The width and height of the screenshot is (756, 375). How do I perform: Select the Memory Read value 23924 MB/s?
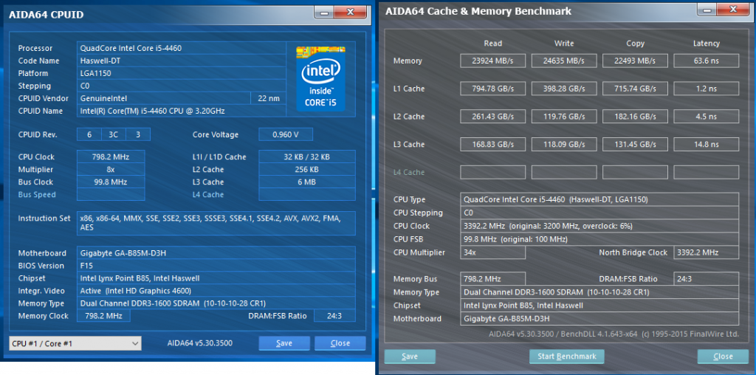(x=492, y=61)
